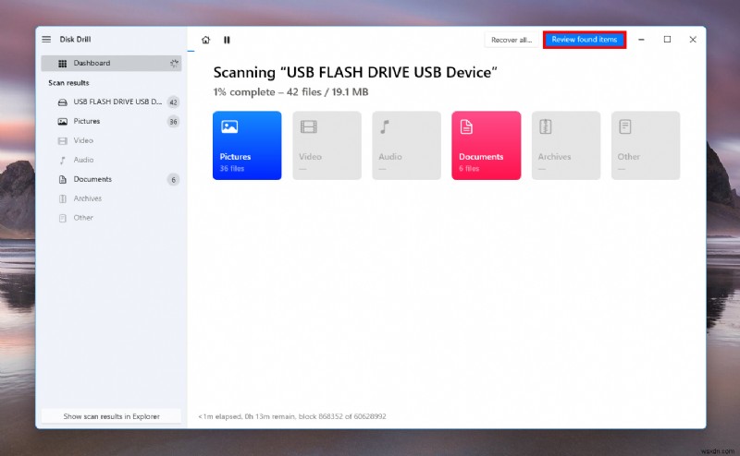740x456 pixels.
Task: Click the elapsed time and block status line
Action: pos(292,416)
